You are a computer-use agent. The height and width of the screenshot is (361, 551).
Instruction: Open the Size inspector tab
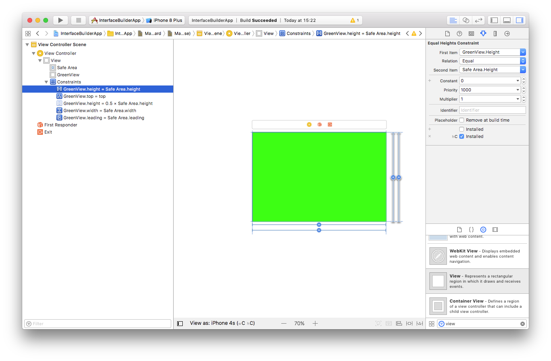point(495,34)
